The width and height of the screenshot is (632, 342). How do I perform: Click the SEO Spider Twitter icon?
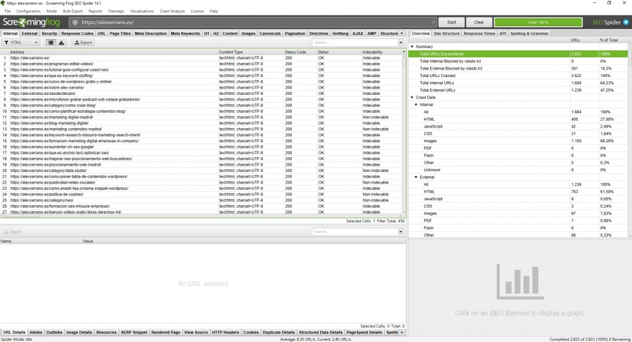626,22
